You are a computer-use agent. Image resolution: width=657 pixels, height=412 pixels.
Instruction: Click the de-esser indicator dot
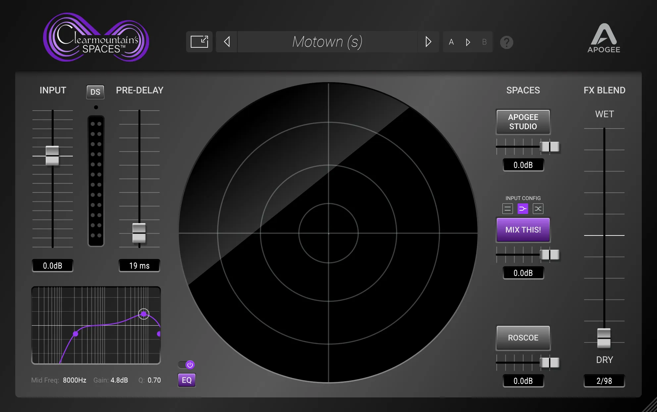(96, 107)
